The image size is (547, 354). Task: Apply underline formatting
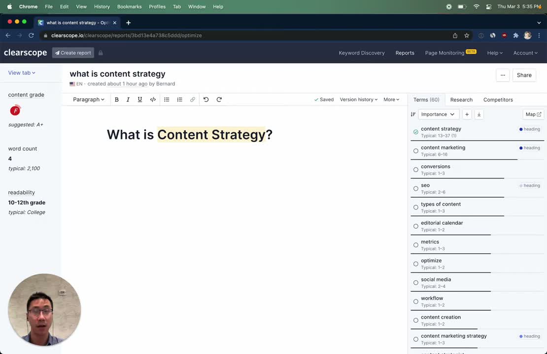pos(140,99)
